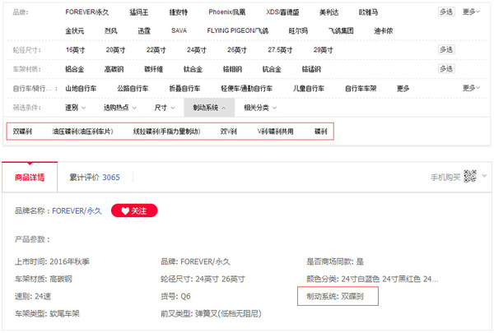Select brand 烈风

tap(111, 31)
